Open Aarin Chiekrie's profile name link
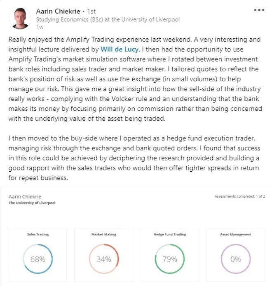272x287 pixels. (58, 11)
